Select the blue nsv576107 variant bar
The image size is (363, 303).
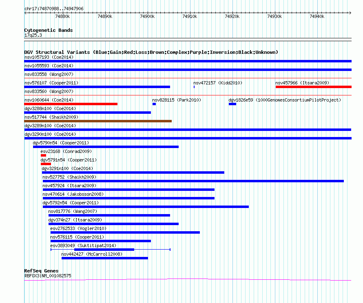coord(97,87)
